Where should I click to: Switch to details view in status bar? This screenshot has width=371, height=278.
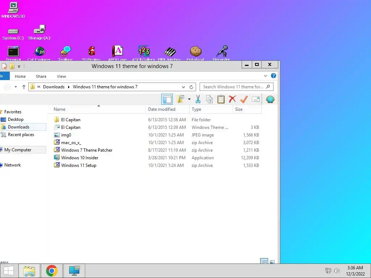click(x=264, y=261)
